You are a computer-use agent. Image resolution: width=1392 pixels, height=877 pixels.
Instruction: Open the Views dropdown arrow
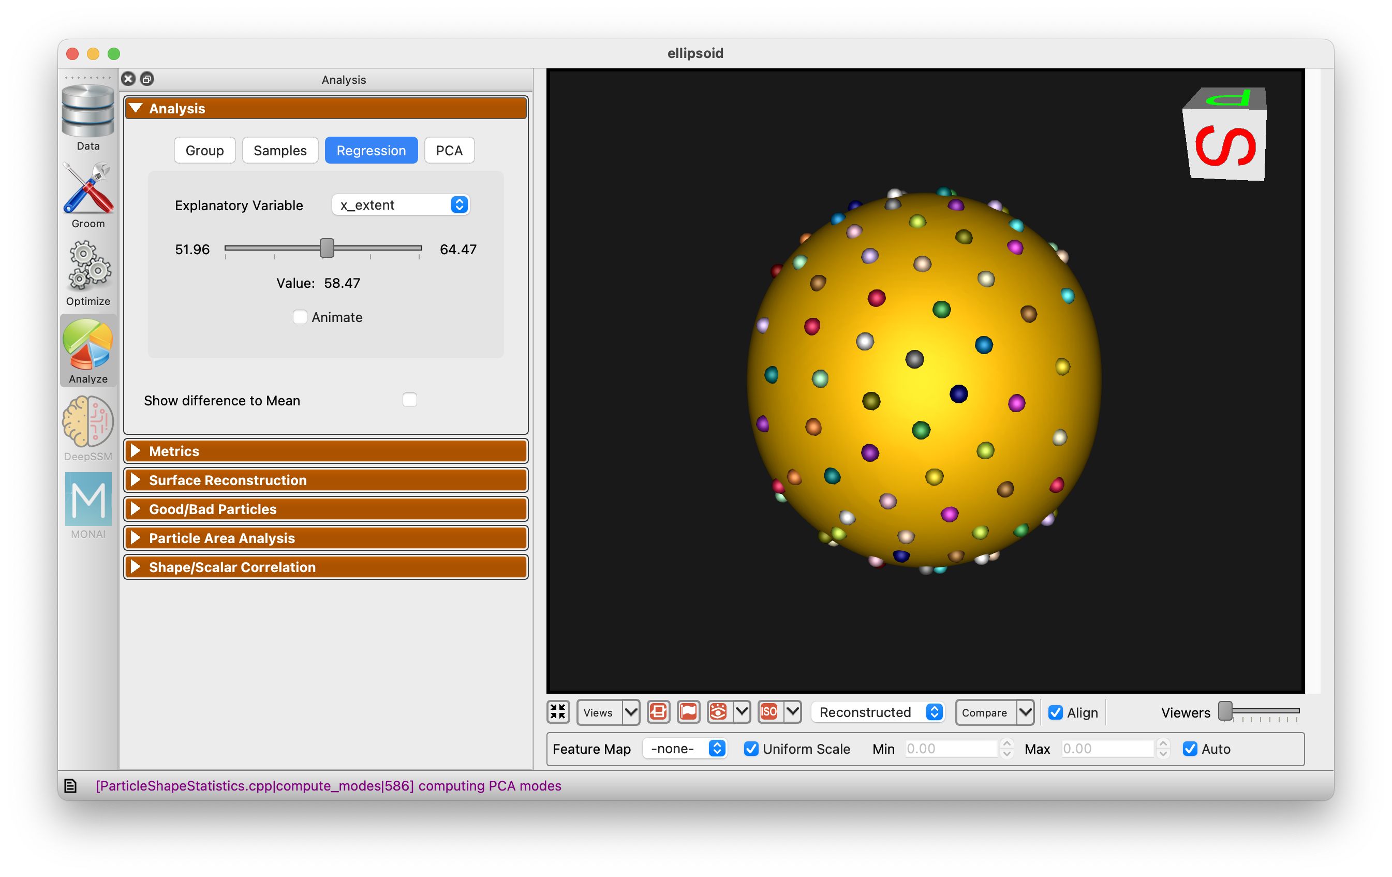pos(631,712)
